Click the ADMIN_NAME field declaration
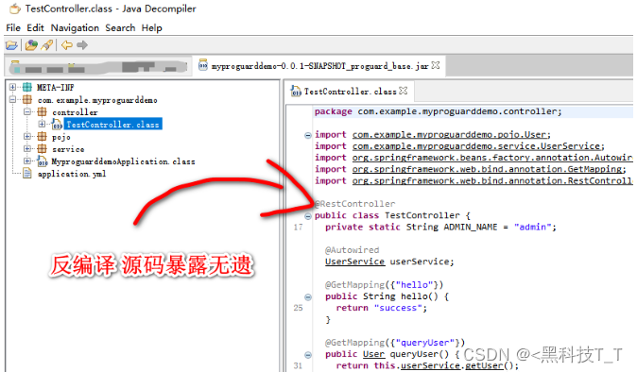 pos(440,228)
